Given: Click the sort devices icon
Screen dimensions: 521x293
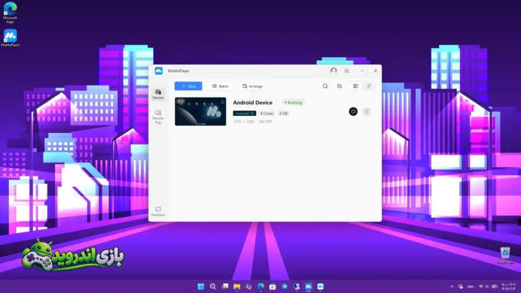Looking at the screenshot, I should click(339, 86).
